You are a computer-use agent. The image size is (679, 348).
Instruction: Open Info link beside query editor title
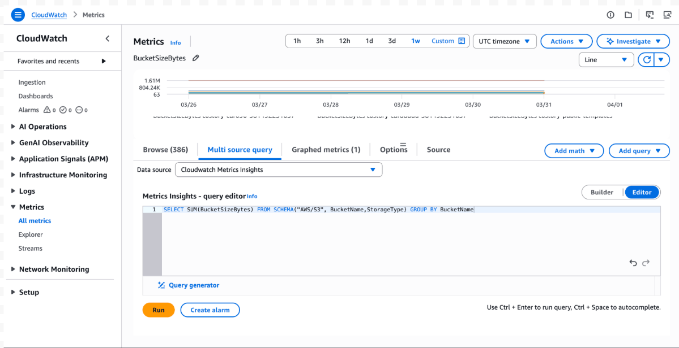(x=252, y=196)
